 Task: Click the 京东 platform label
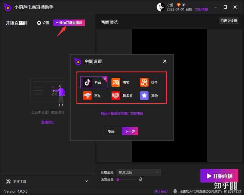tap(98, 95)
